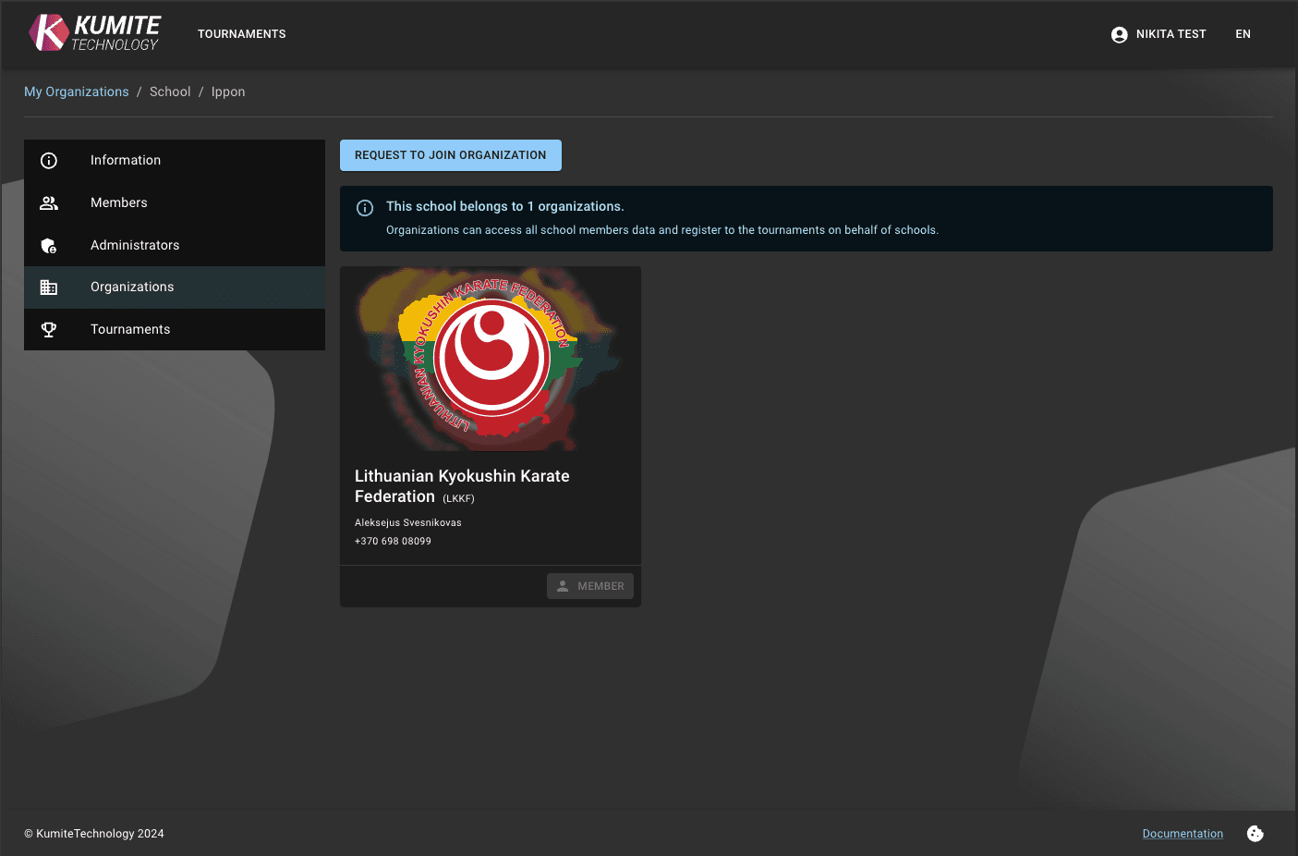Viewport: 1298px width, 856px height.
Task: Open the TOURNAMENTS top navigation item
Action: coord(241,34)
